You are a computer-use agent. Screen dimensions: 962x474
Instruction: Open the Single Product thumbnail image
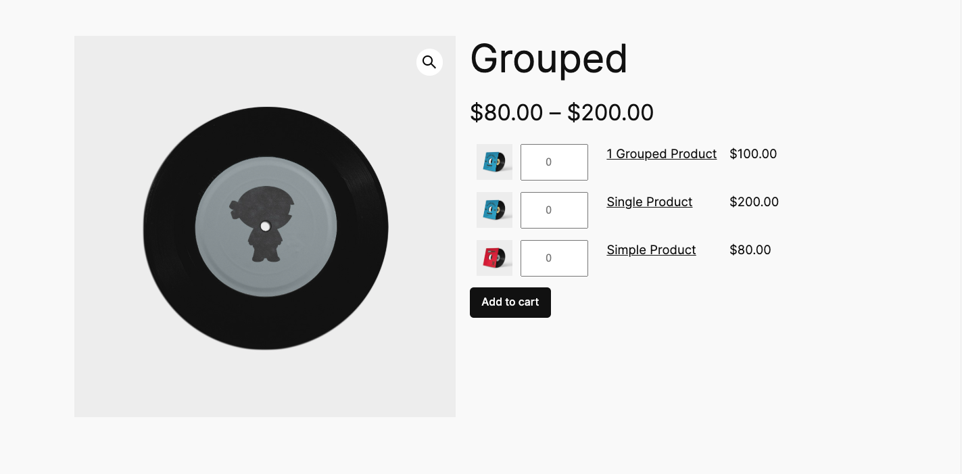494,210
